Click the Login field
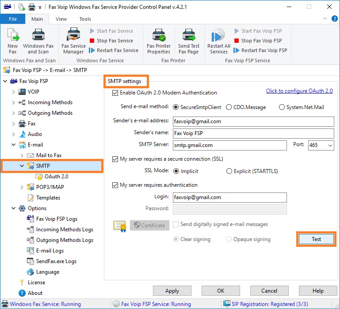Screen dimensions: 340x309 click(229, 197)
